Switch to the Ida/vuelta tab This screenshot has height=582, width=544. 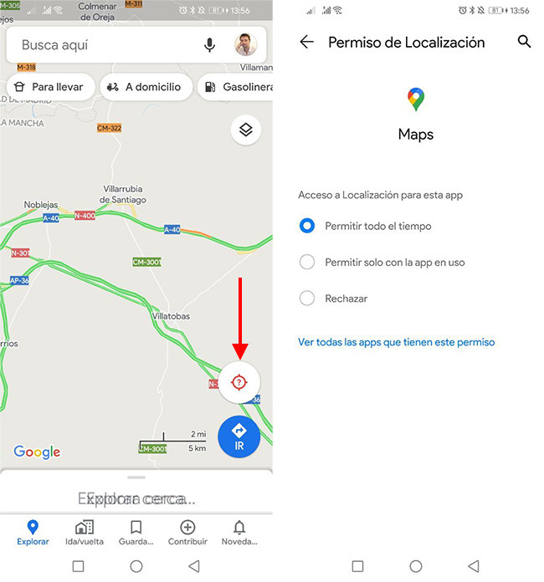click(85, 533)
